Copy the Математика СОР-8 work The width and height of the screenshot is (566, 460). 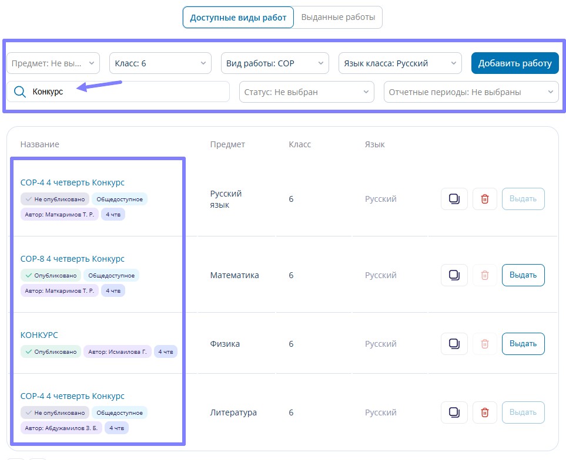point(454,275)
